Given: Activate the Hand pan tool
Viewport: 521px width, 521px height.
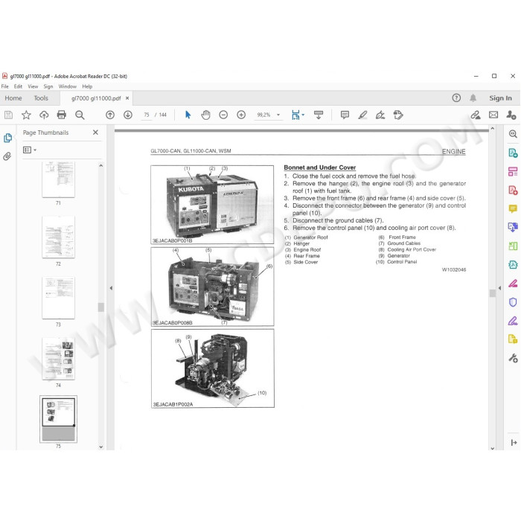Looking at the screenshot, I should click(x=205, y=115).
